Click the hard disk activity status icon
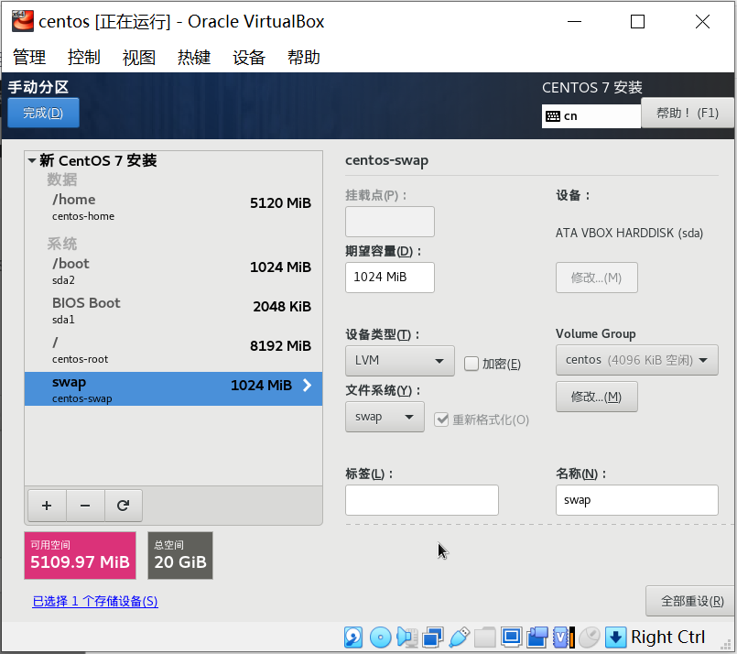737x654 pixels. click(x=353, y=638)
